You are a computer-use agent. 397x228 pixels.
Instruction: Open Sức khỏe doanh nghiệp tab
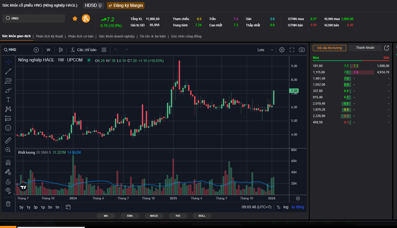(x=117, y=36)
